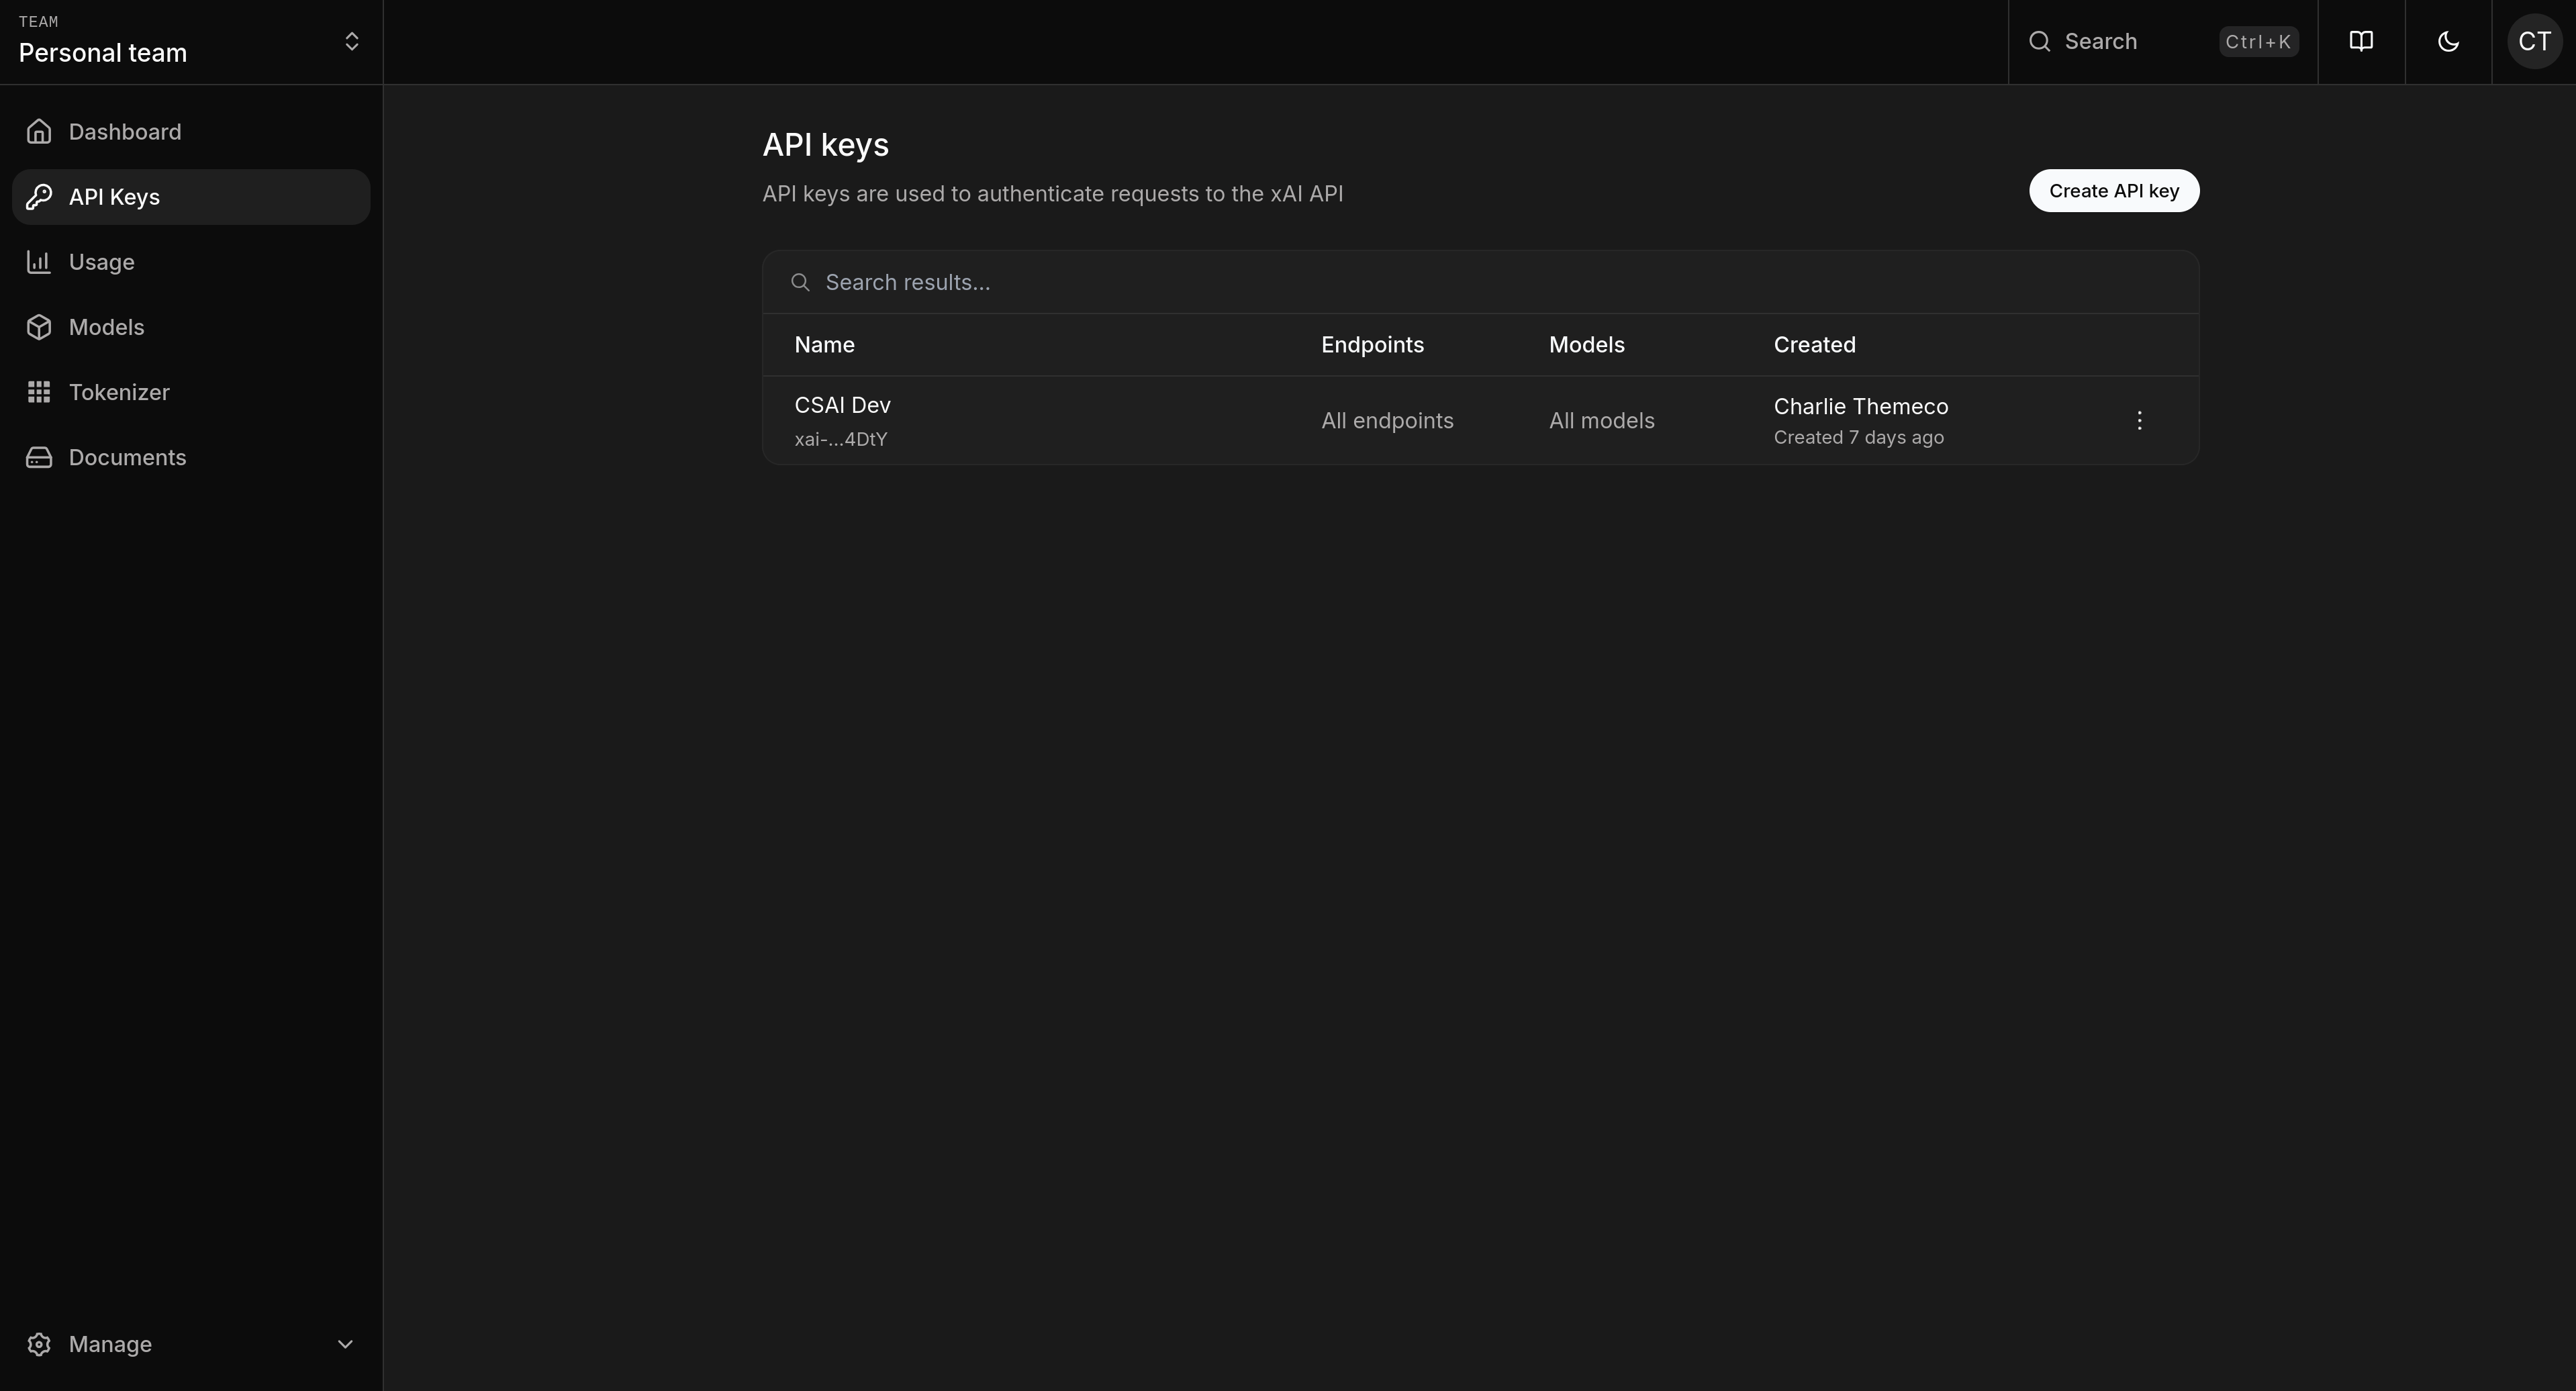The height and width of the screenshot is (1391, 2576).
Task: Click the Create API key button
Action: click(x=2113, y=191)
